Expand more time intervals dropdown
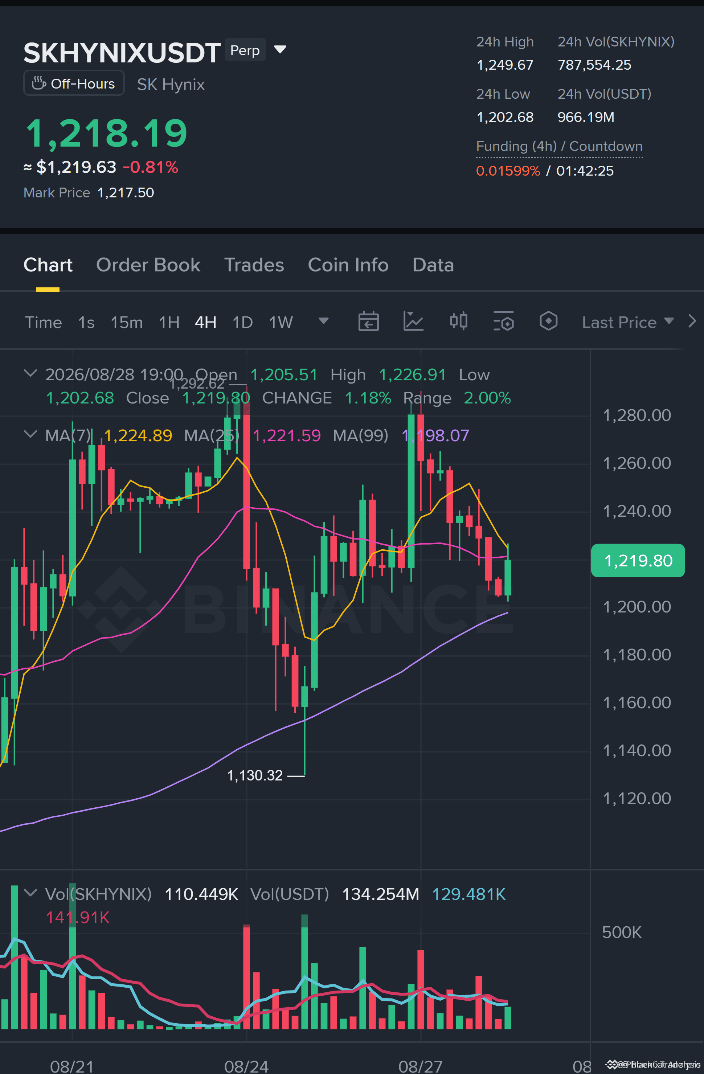The height and width of the screenshot is (1074, 704). (x=323, y=321)
